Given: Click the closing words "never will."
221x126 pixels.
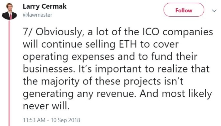Looking at the screenshot, I should tap(46, 106).
